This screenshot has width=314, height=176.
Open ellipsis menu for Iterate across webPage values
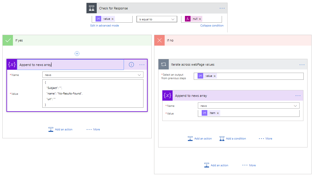302,65
